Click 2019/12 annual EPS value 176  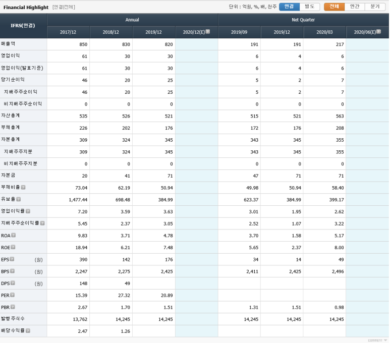[x=169, y=259]
